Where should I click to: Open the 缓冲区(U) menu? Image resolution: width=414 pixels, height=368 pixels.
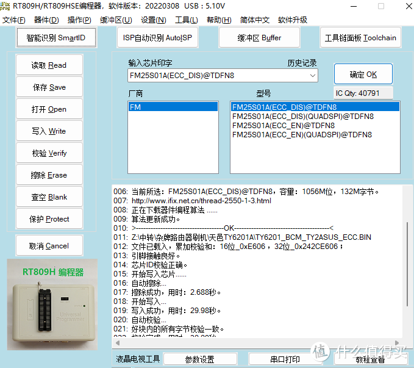[116, 20]
